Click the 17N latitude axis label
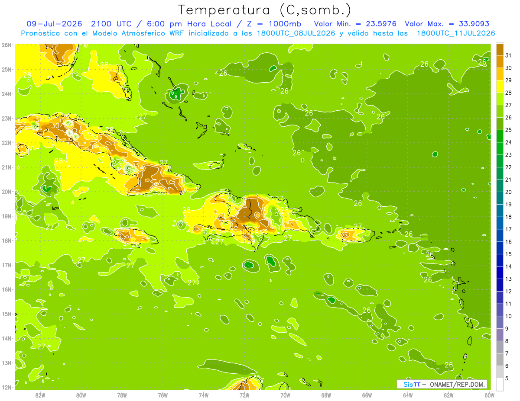Screen dimensions: 520x401 click(6, 265)
